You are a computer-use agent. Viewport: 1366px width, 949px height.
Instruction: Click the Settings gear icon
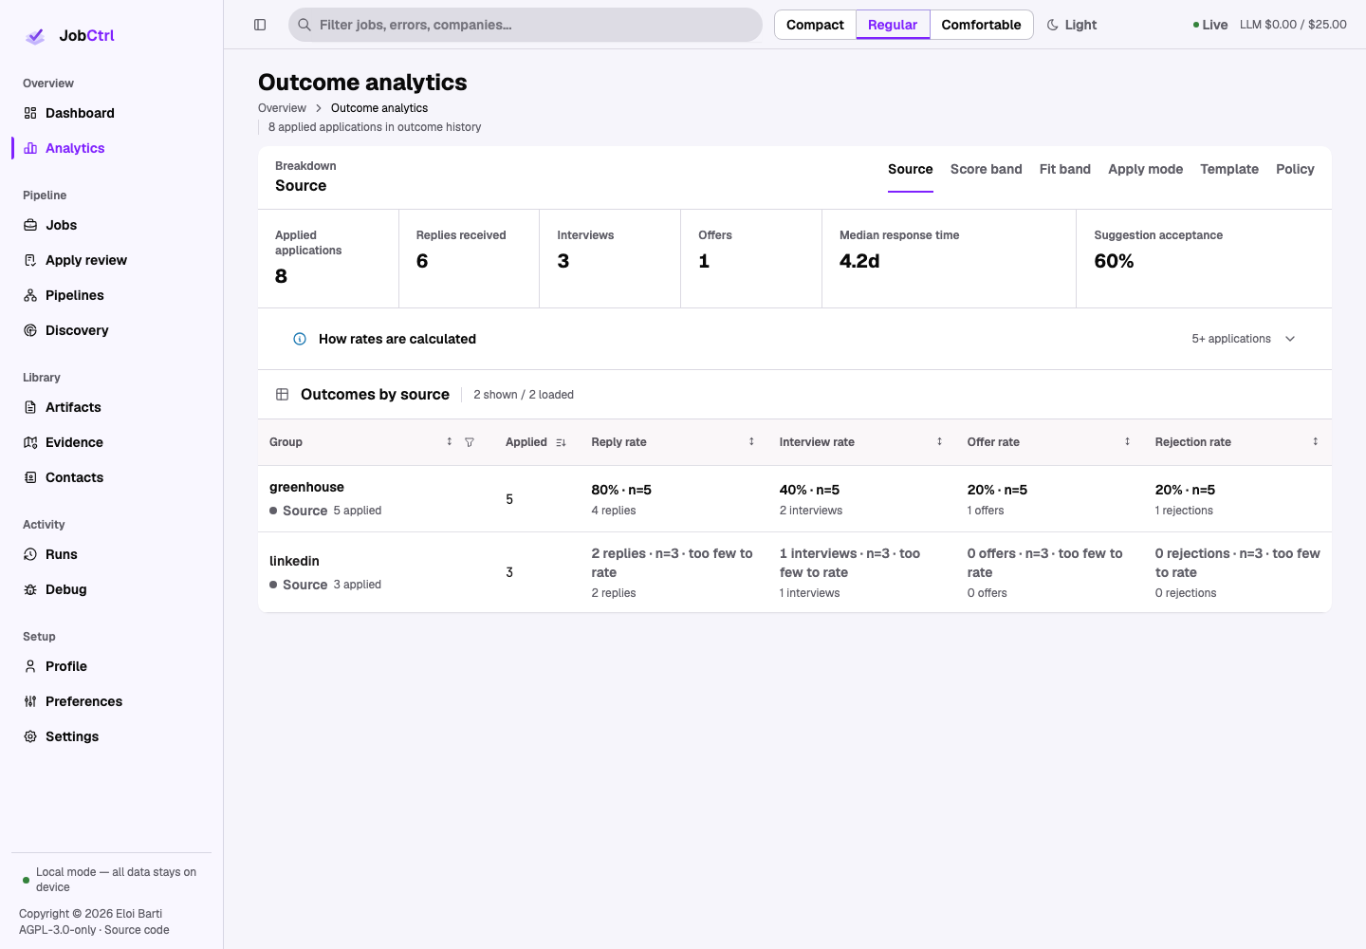30,736
